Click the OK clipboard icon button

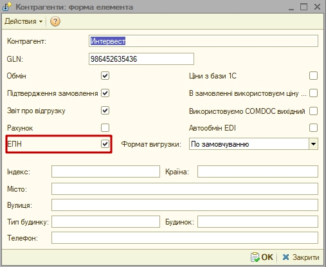(x=255, y=257)
